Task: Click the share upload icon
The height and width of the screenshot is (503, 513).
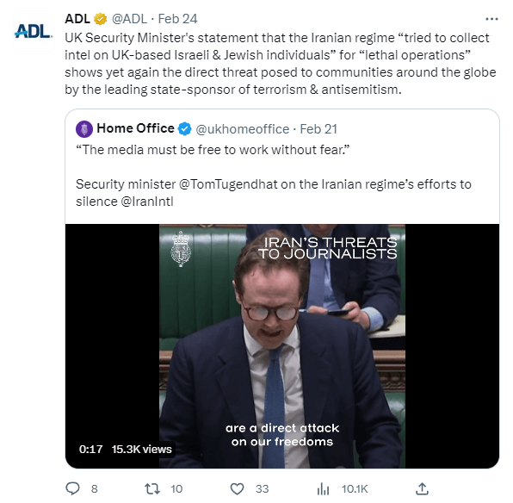Action: click(x=422, y=488)
